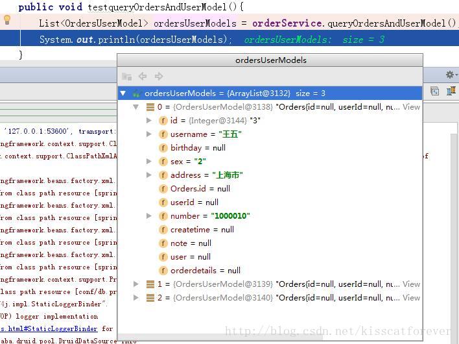Expand the id Integer@3144 field

tap(149, 121)
